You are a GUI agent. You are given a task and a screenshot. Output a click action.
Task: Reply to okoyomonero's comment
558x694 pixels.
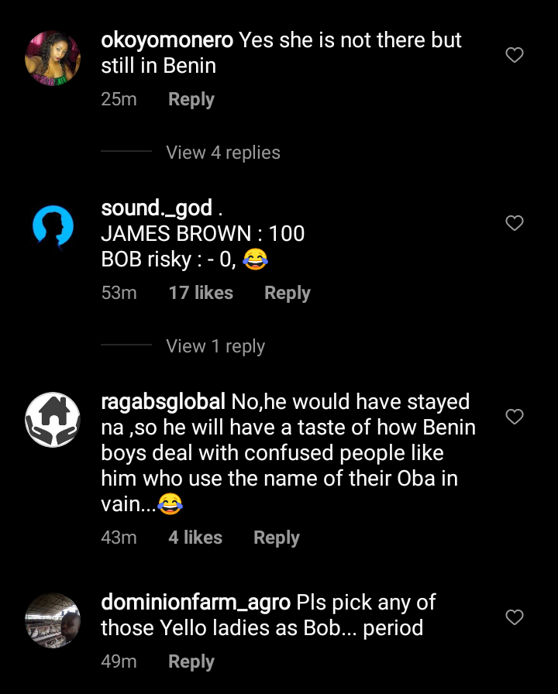(x=191, y=100)
